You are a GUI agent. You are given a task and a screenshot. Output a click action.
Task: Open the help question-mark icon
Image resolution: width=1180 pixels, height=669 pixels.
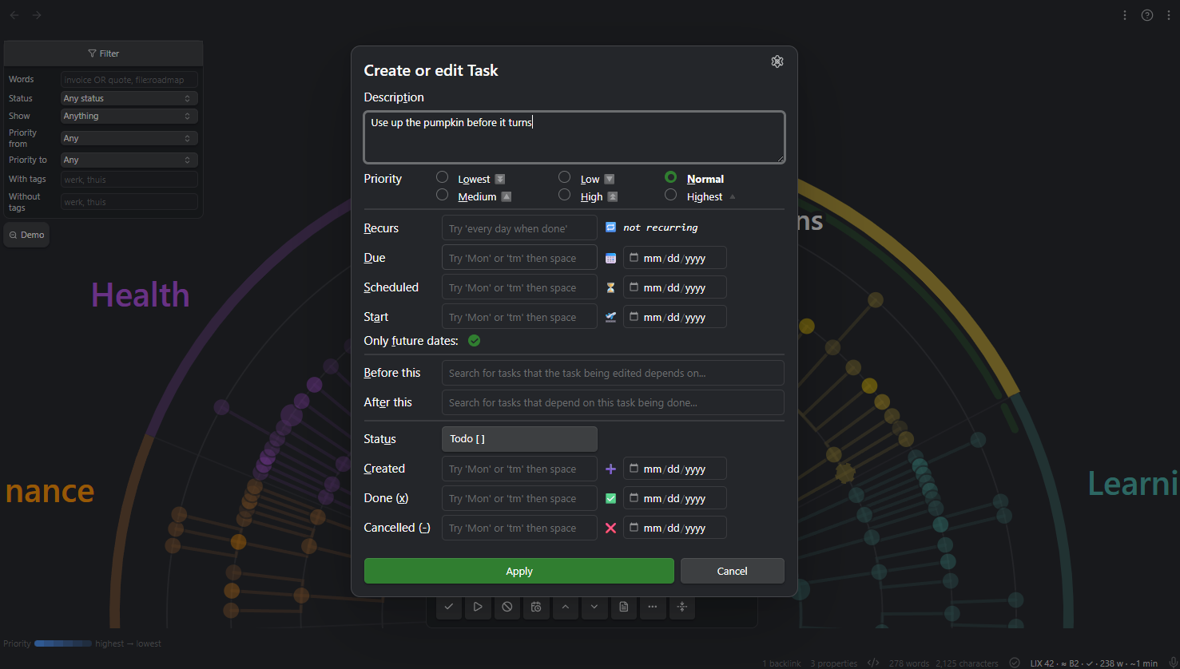[1147, 15]
